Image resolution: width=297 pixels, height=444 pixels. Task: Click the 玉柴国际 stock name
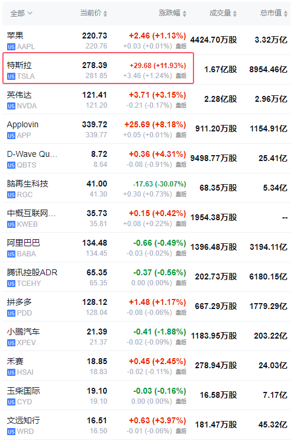click(24, 391)
